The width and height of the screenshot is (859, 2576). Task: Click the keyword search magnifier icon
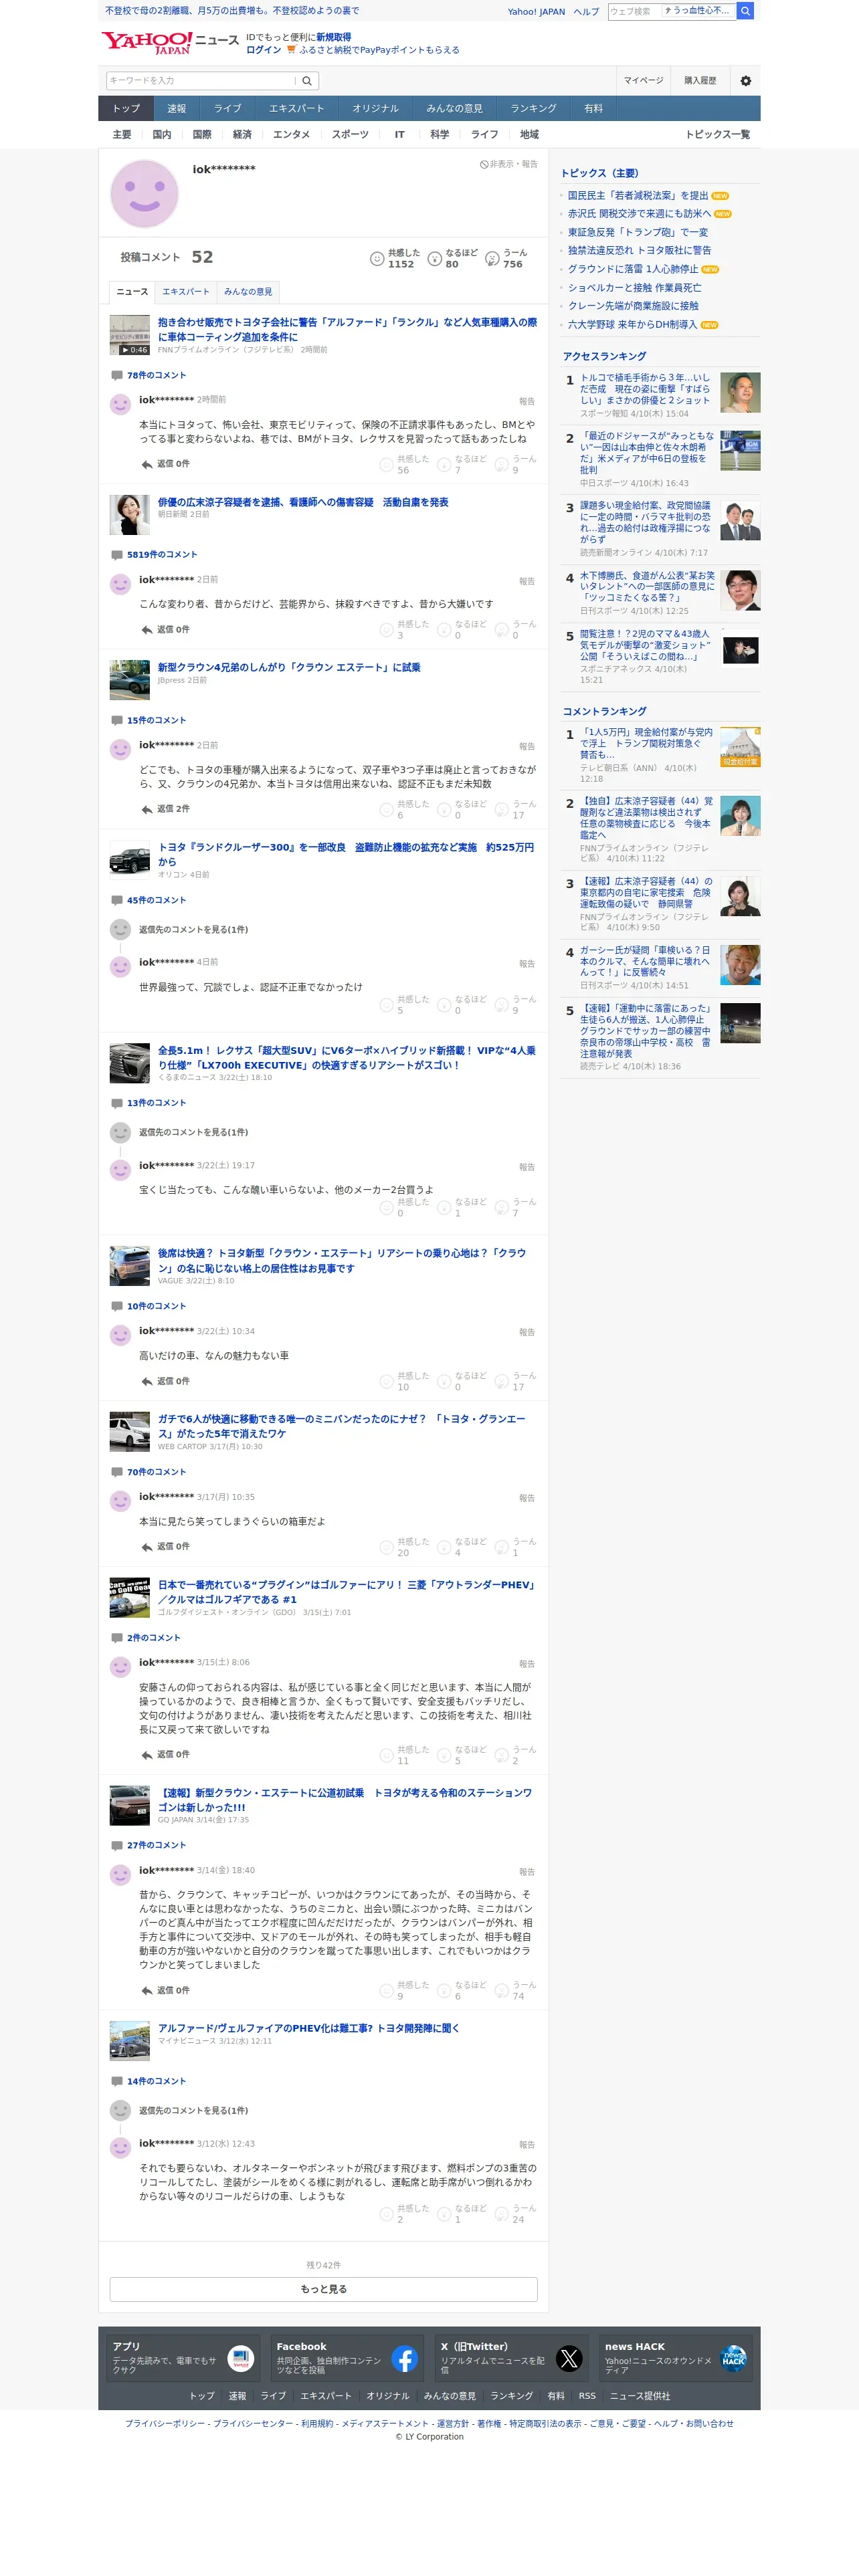point(307,81)
